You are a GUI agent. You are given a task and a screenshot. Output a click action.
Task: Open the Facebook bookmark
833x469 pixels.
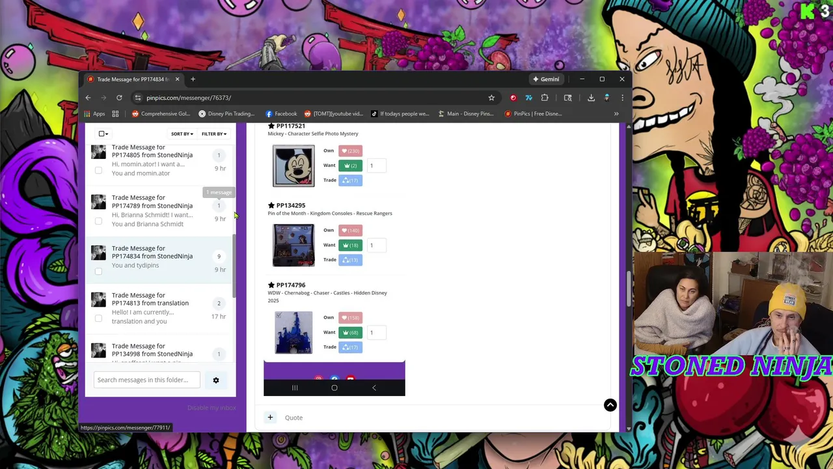pos(280,113)
